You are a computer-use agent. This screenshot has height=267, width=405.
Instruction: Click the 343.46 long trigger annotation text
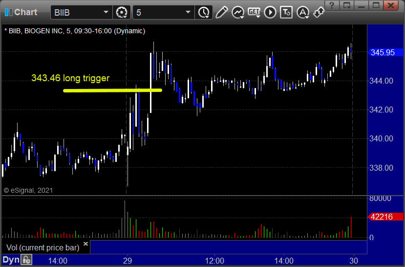click(x=70, y=78)
